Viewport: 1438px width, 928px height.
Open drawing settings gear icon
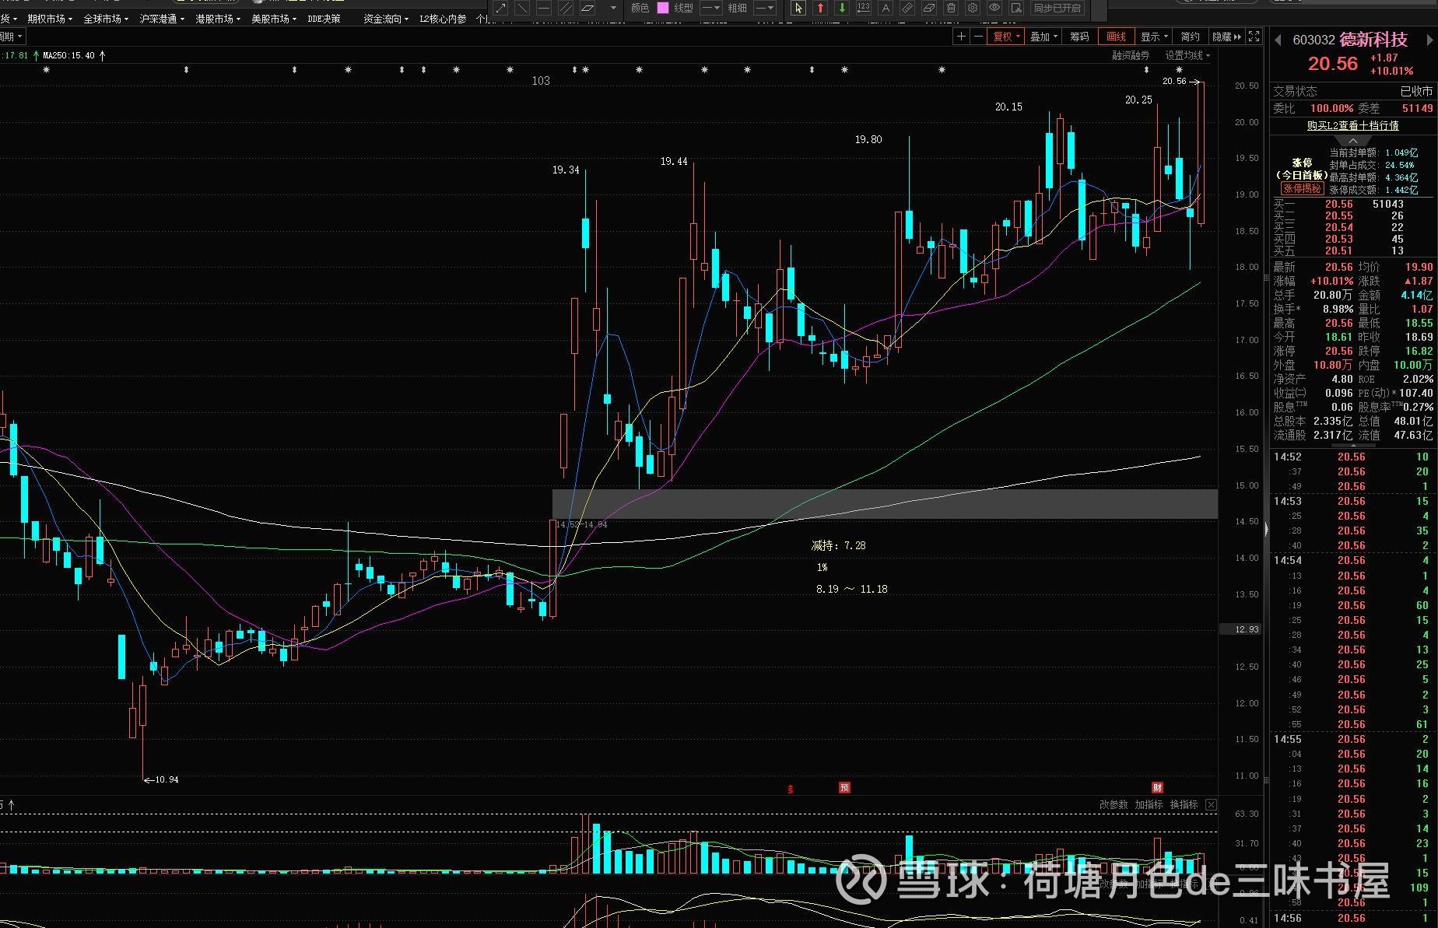(x=973, y=8)
